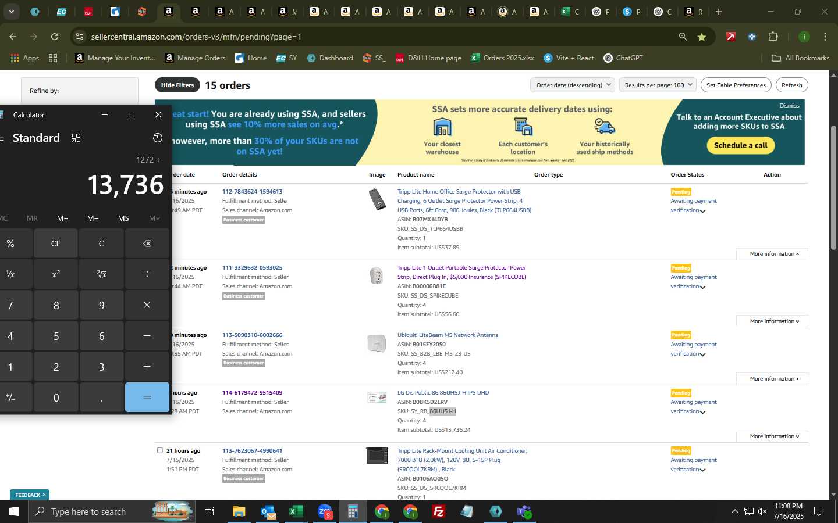Open Chrome tab search dropdown

11,12
